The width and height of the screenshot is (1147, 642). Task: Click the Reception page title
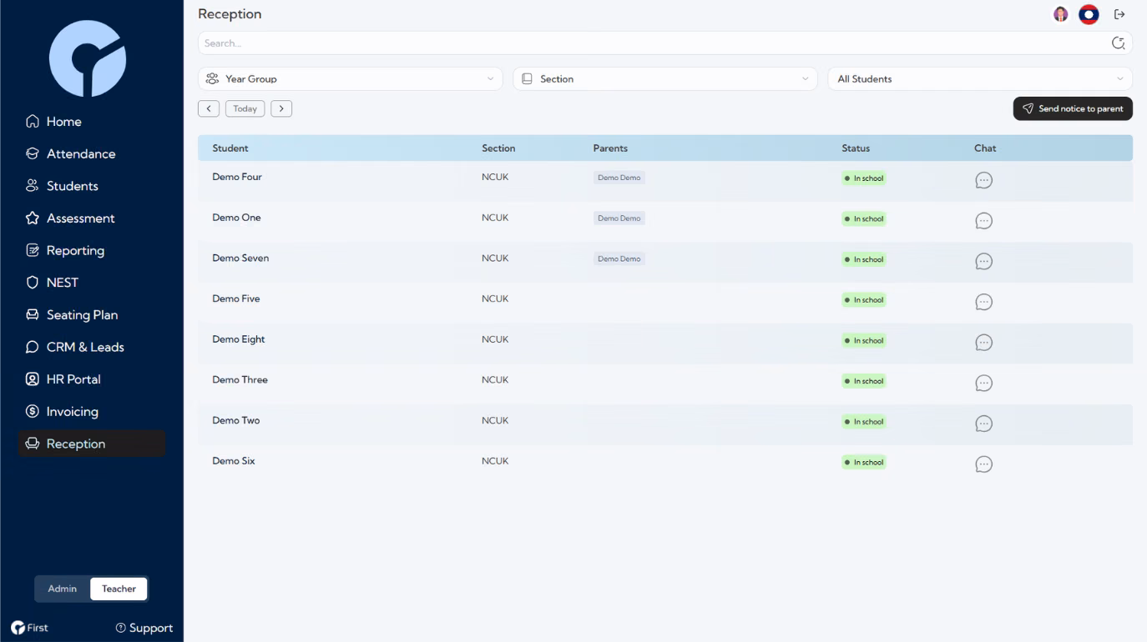point(230,14)
